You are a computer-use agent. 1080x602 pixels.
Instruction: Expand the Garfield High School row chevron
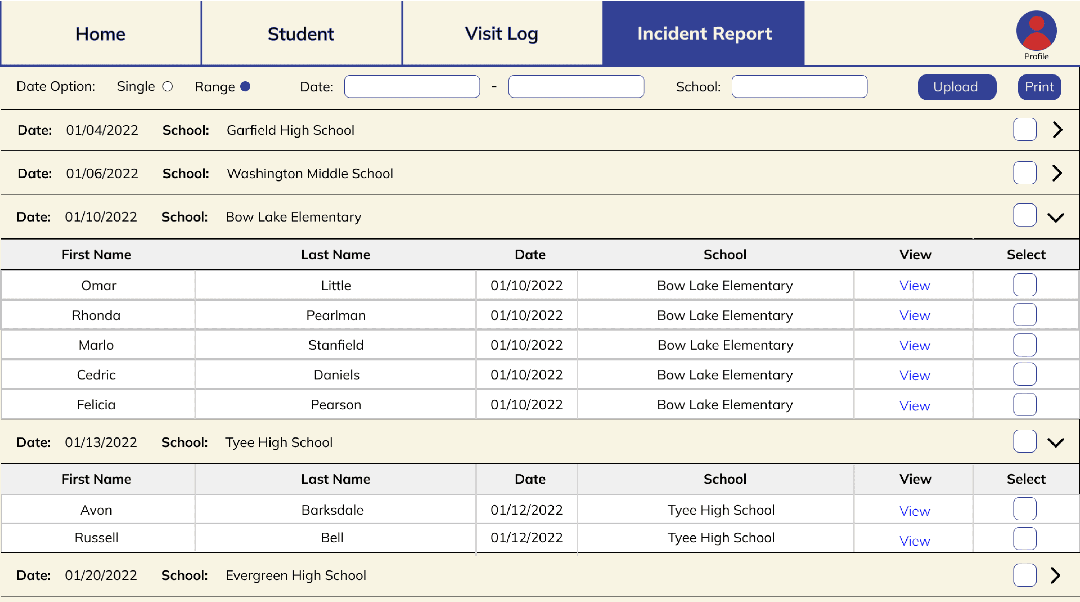pos(1057,130)
